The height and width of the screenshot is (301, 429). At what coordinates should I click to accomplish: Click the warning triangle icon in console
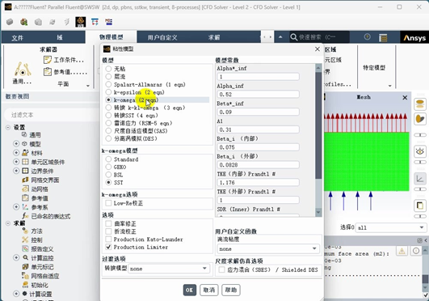tap(402, 251)
